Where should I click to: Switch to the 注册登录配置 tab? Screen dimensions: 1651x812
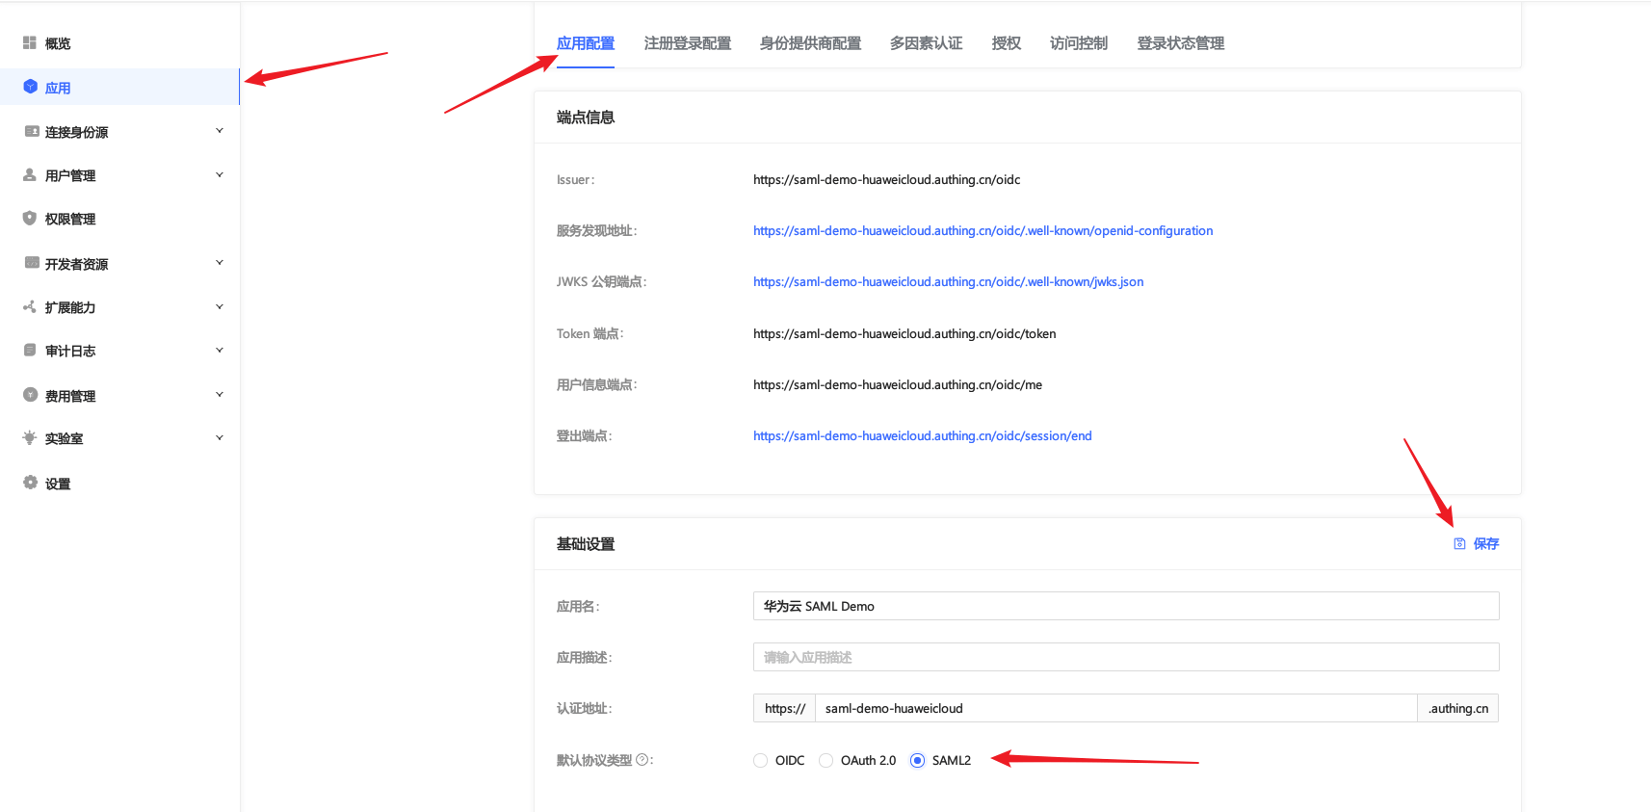click(687, 43)
